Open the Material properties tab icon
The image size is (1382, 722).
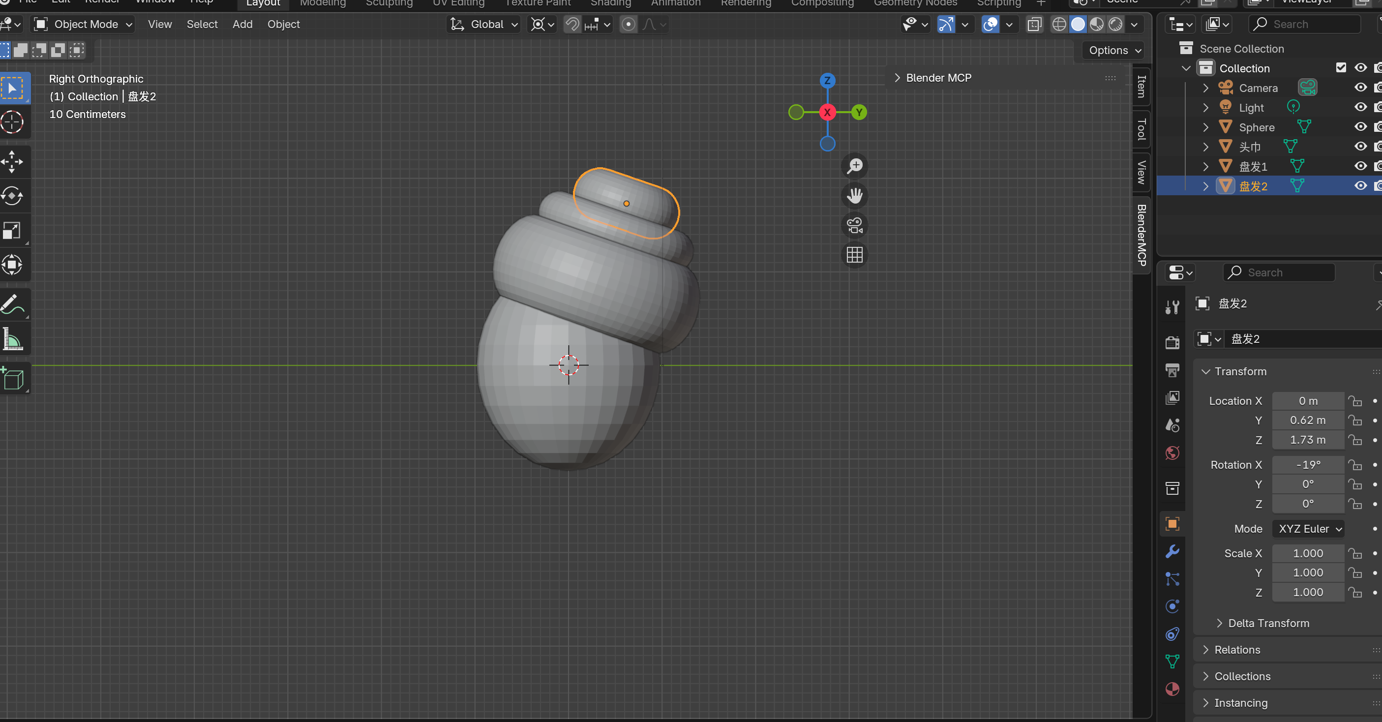click(1172, 689)
